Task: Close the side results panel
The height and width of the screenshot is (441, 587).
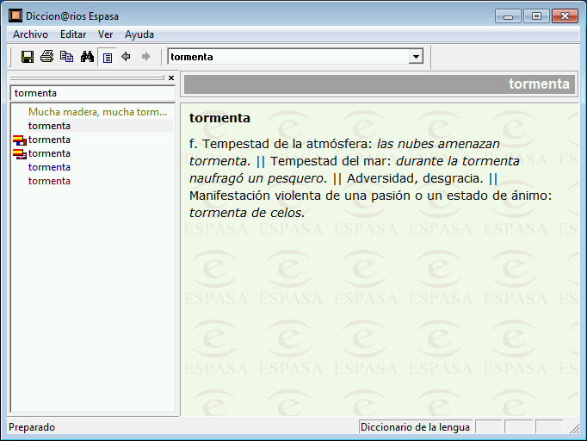Action: click(171, 78)
